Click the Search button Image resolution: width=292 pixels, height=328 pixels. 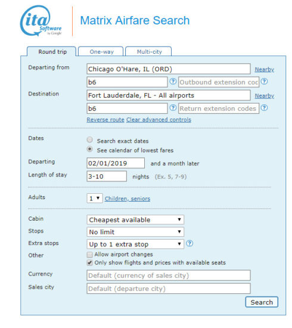click(x=262, y=302)
